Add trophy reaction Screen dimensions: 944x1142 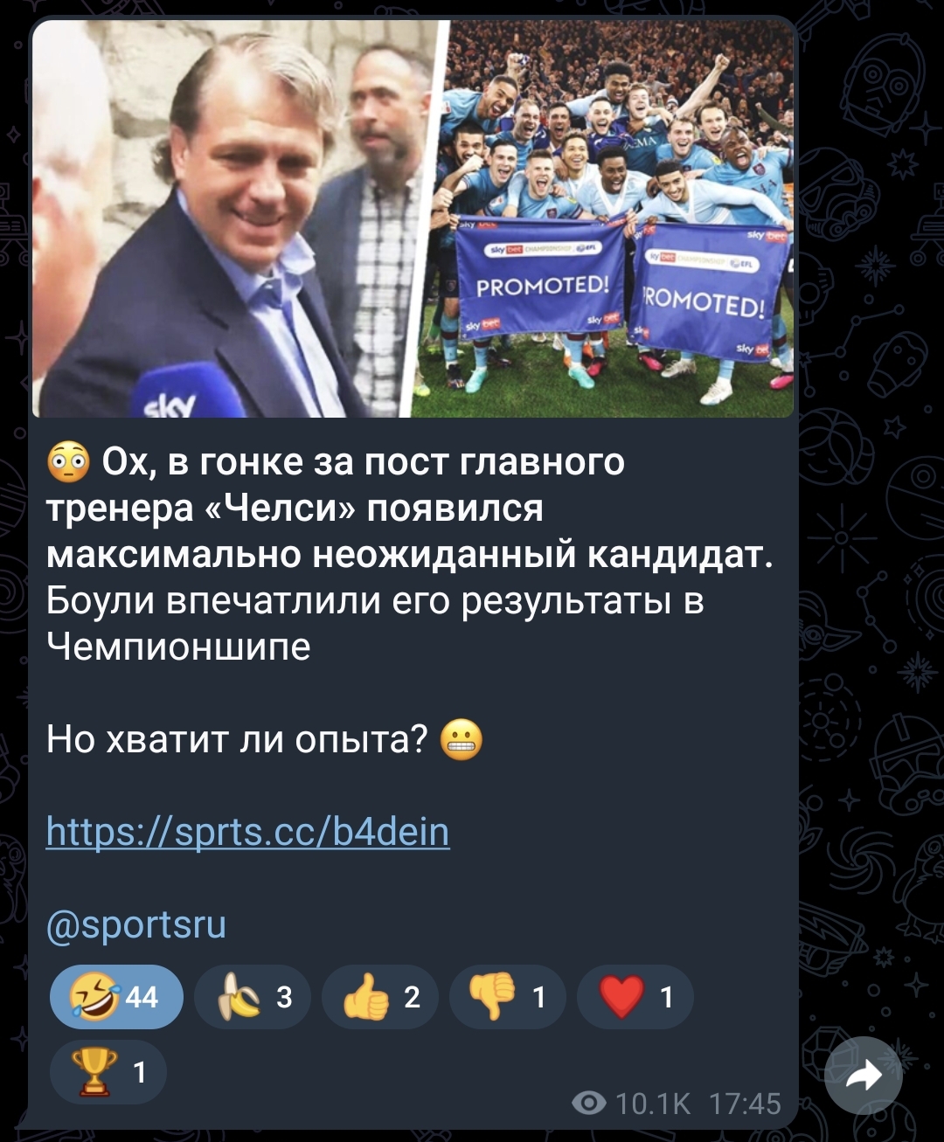108,1071
